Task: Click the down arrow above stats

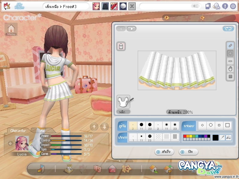Action: (x=105, y=126)
